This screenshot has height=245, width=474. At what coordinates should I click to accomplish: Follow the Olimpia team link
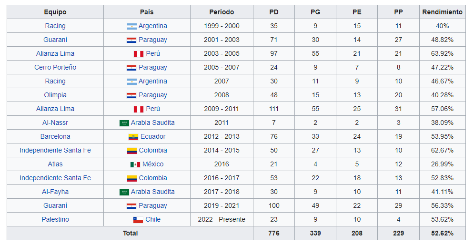click(55, 95)
